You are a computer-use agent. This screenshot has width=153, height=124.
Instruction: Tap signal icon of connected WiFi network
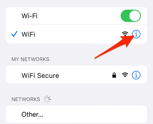tap(125, 34)
